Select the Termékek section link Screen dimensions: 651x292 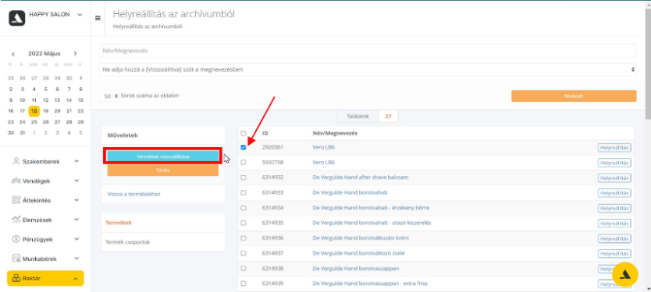coord(119,223)
